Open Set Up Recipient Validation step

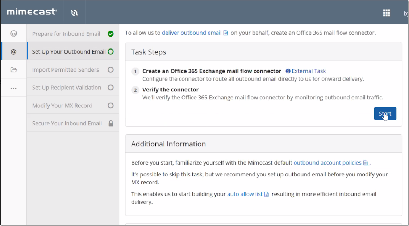73,88
